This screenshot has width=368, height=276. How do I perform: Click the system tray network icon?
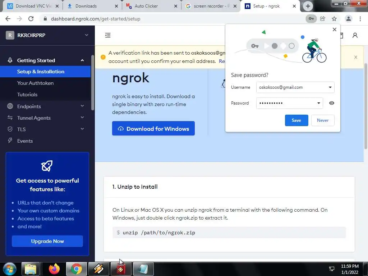click(332, 269)
